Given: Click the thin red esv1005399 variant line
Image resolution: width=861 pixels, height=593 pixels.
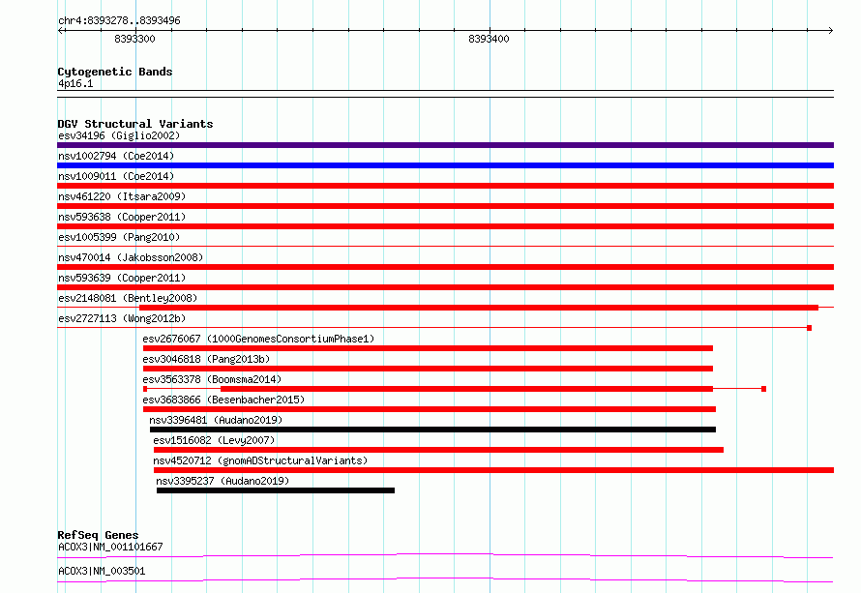Looking at the screenshot, I should click(445, 246).
